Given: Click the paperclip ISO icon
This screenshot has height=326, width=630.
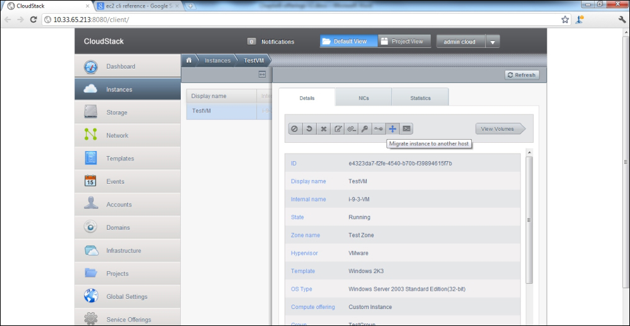Looking at the screenshot, I should coord(352,129).
